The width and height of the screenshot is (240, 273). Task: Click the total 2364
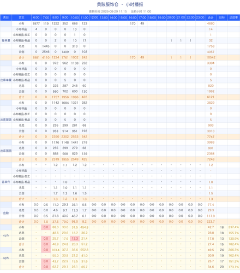coord(211,153)
